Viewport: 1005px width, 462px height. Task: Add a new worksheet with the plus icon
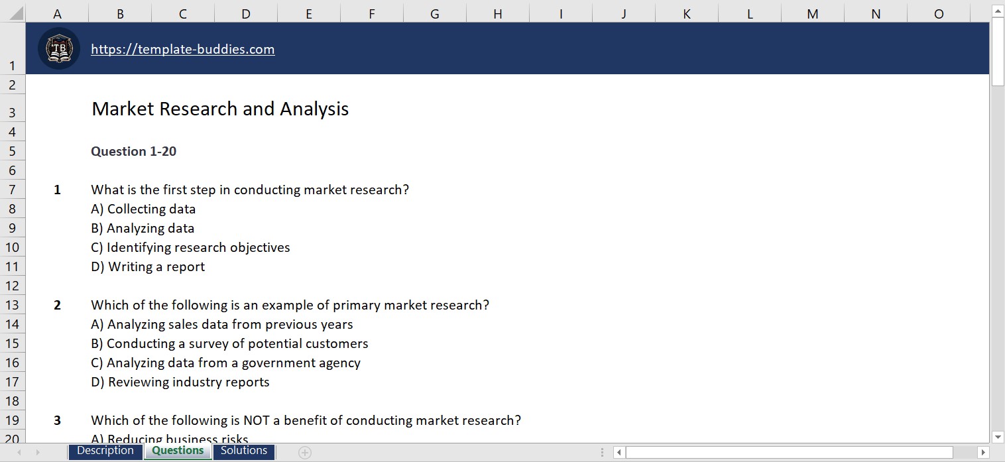coord(304,451)
